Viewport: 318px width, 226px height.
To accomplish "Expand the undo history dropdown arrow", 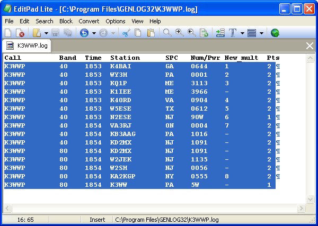I will 94,33.
